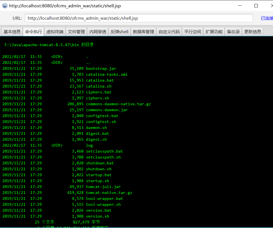The image size is (273, 228).
Task: Click tomcat-juli.jar file name
Action: coord(103,187)
